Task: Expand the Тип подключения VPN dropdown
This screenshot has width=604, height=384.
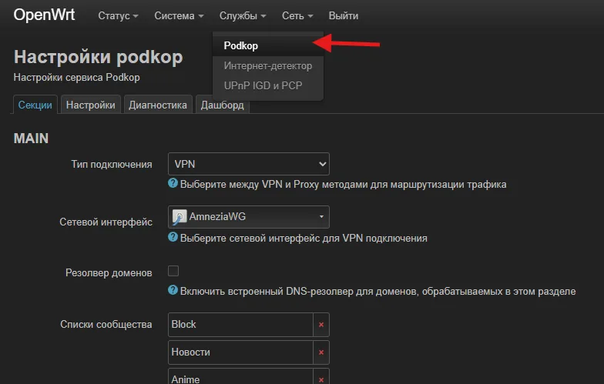Action: click(x=248, y=164)
